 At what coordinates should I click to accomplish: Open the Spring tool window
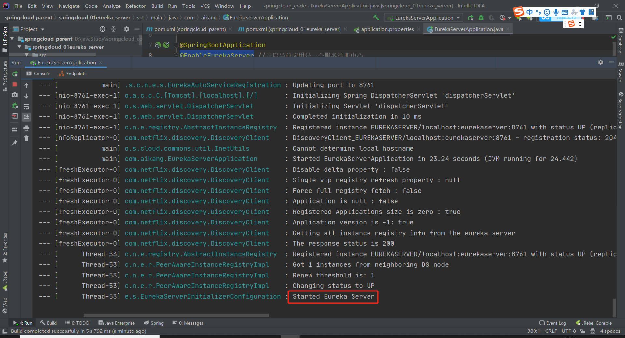click(x=154, y=323)
